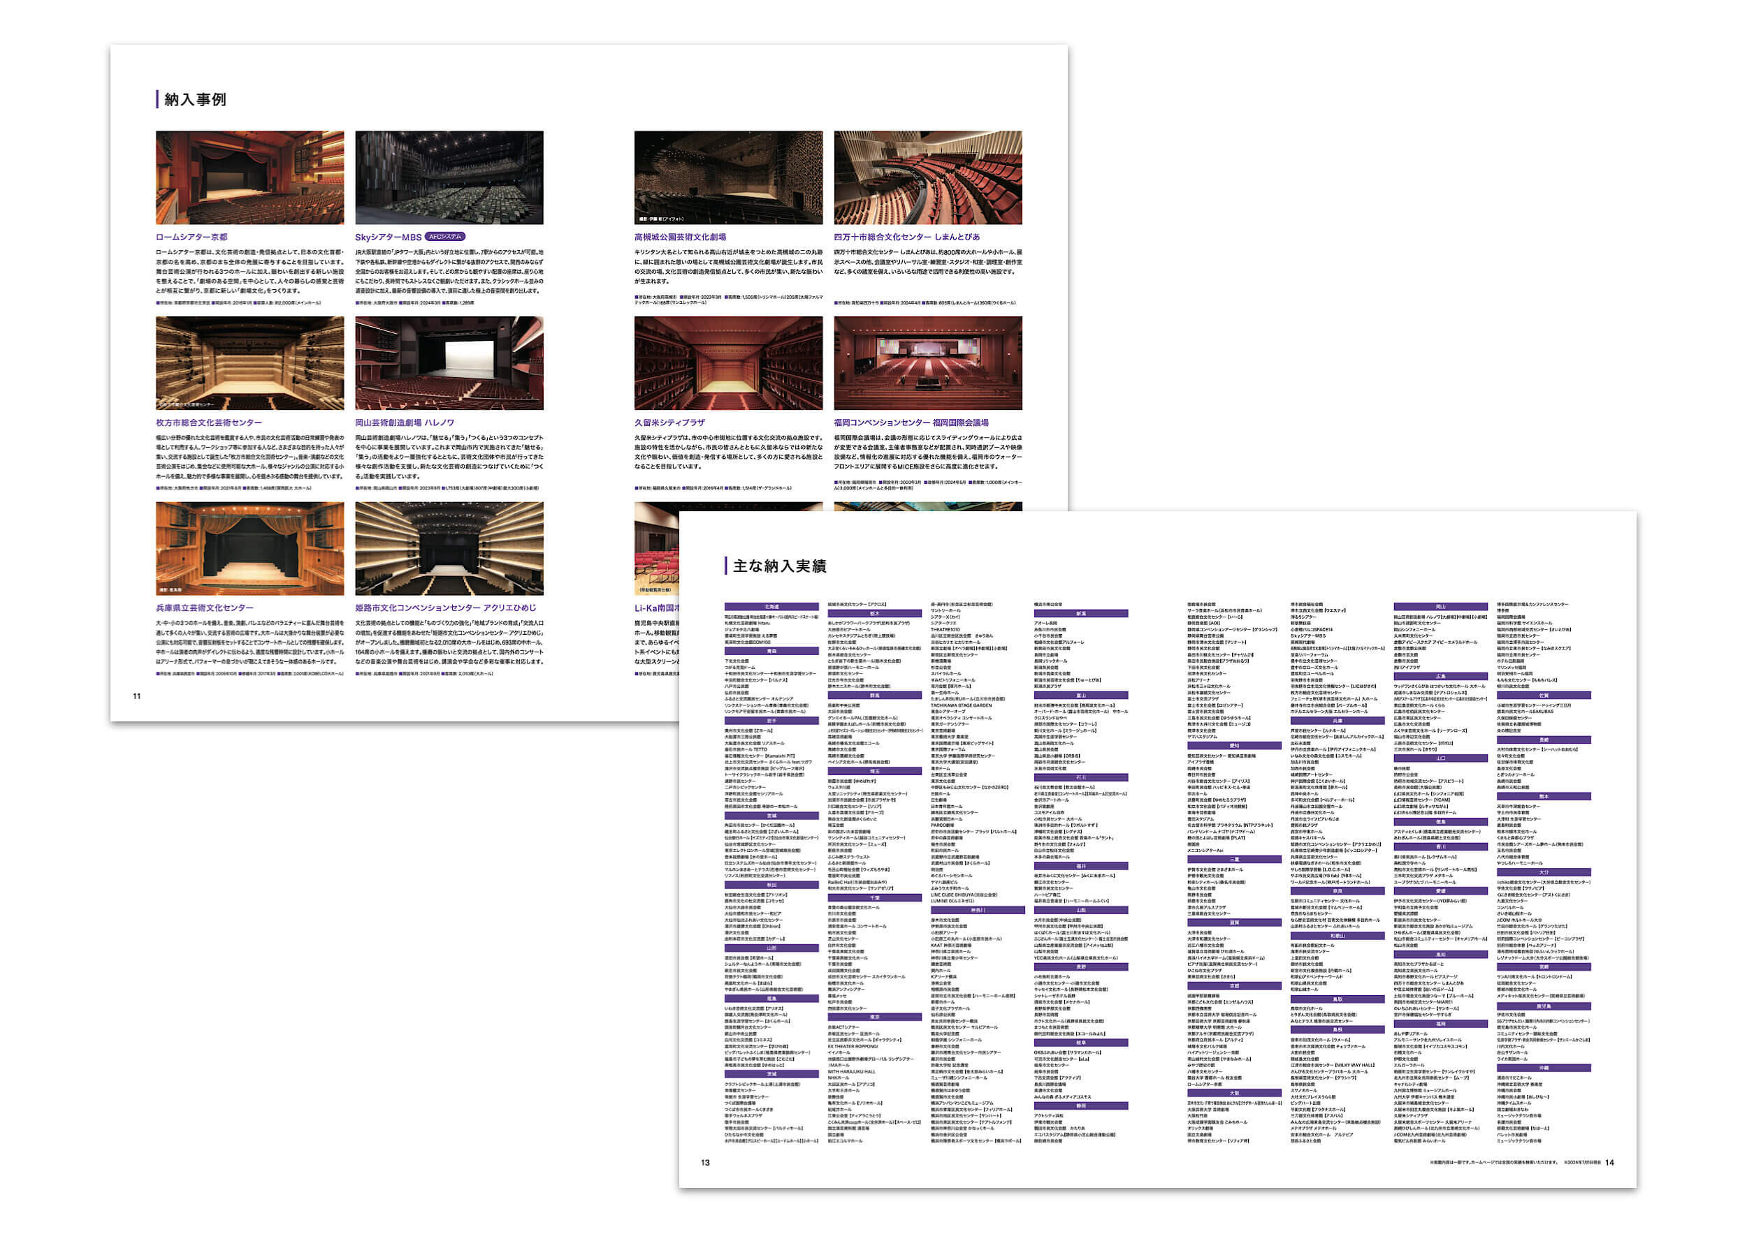Click the ロームシアター京都 hall photo
Viewport: 1747px width, 1234px height.
(x=249, y=177)
